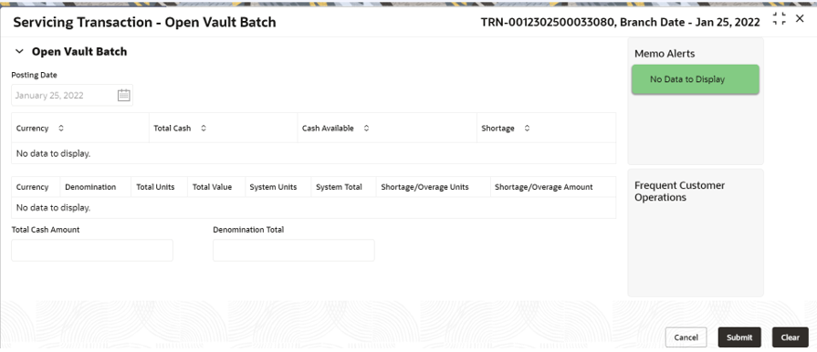Focus the Denomination Total field
This screenshot has width=817, height=352.
[293, 251]
